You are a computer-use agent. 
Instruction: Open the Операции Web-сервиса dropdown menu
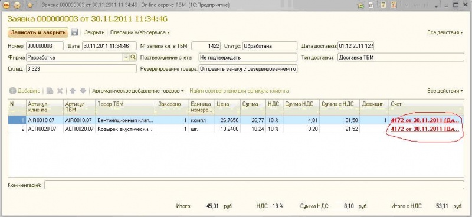(140, 32)
